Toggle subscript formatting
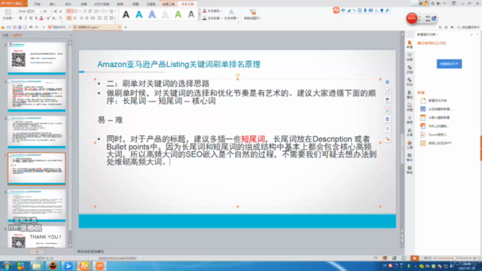Image resolution: width=482 pixels, height=271 pixels. click(53, 18)
